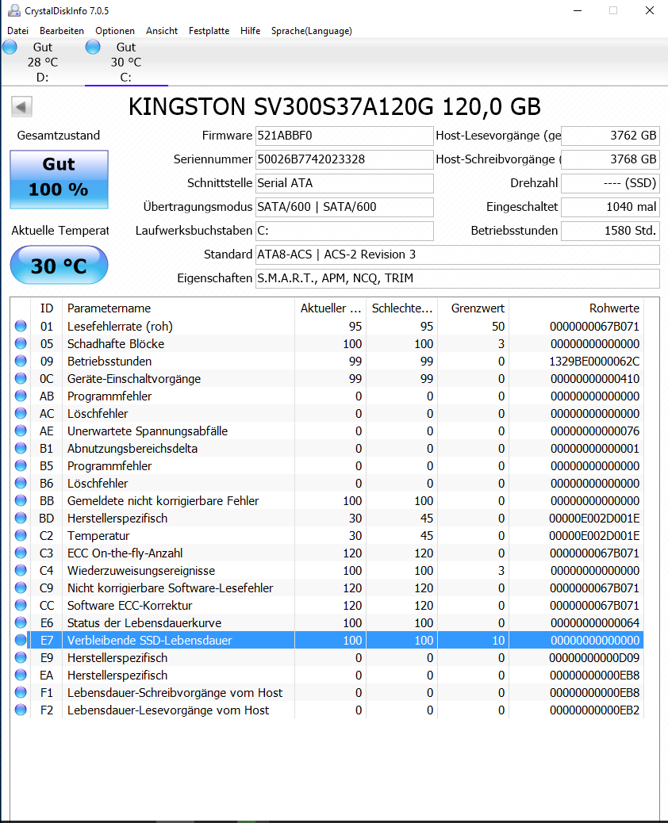Click the Drehzahl value (SSD)
This screenshot has height=823, width=668.
coord(610,183)
